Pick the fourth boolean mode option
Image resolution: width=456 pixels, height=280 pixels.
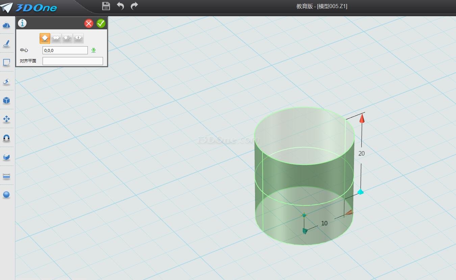78,38
